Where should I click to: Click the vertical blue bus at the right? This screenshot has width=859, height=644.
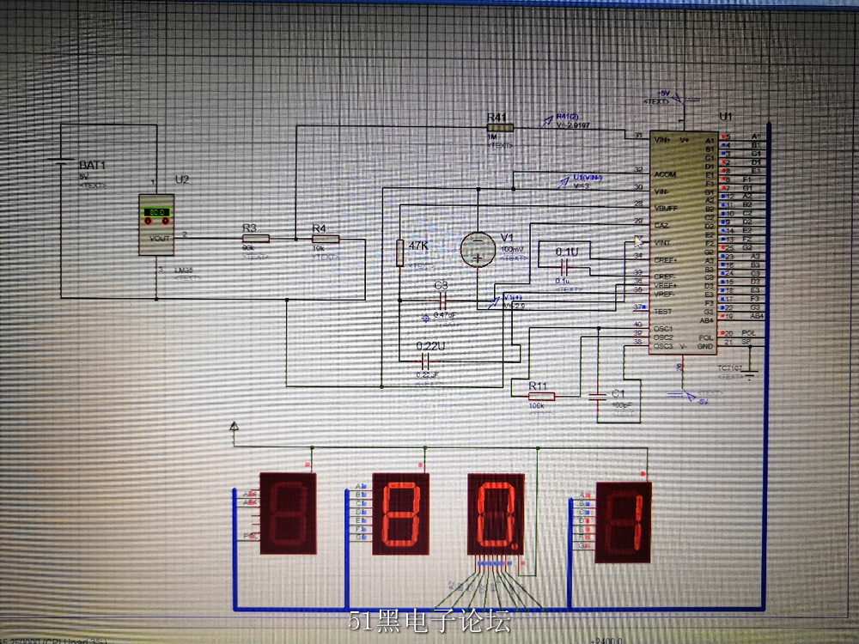point(768,366)
